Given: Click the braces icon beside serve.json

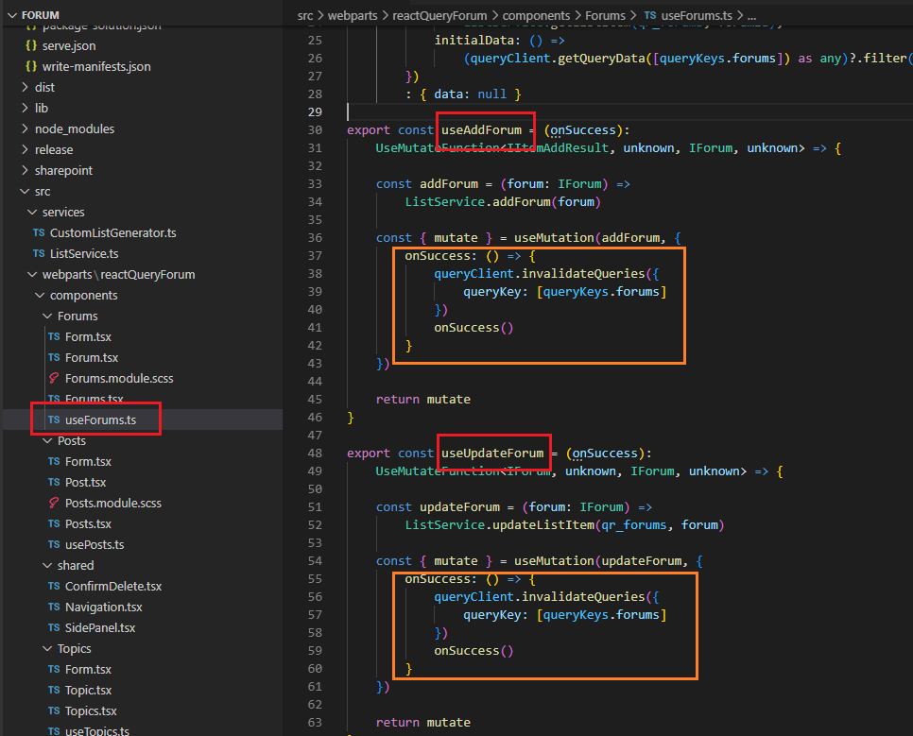Looking at the screenshot, I should (x=31, y=45).
